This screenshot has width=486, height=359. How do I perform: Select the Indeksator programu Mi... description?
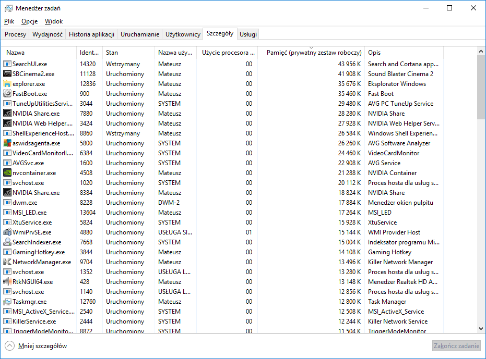tap(404, 242)
